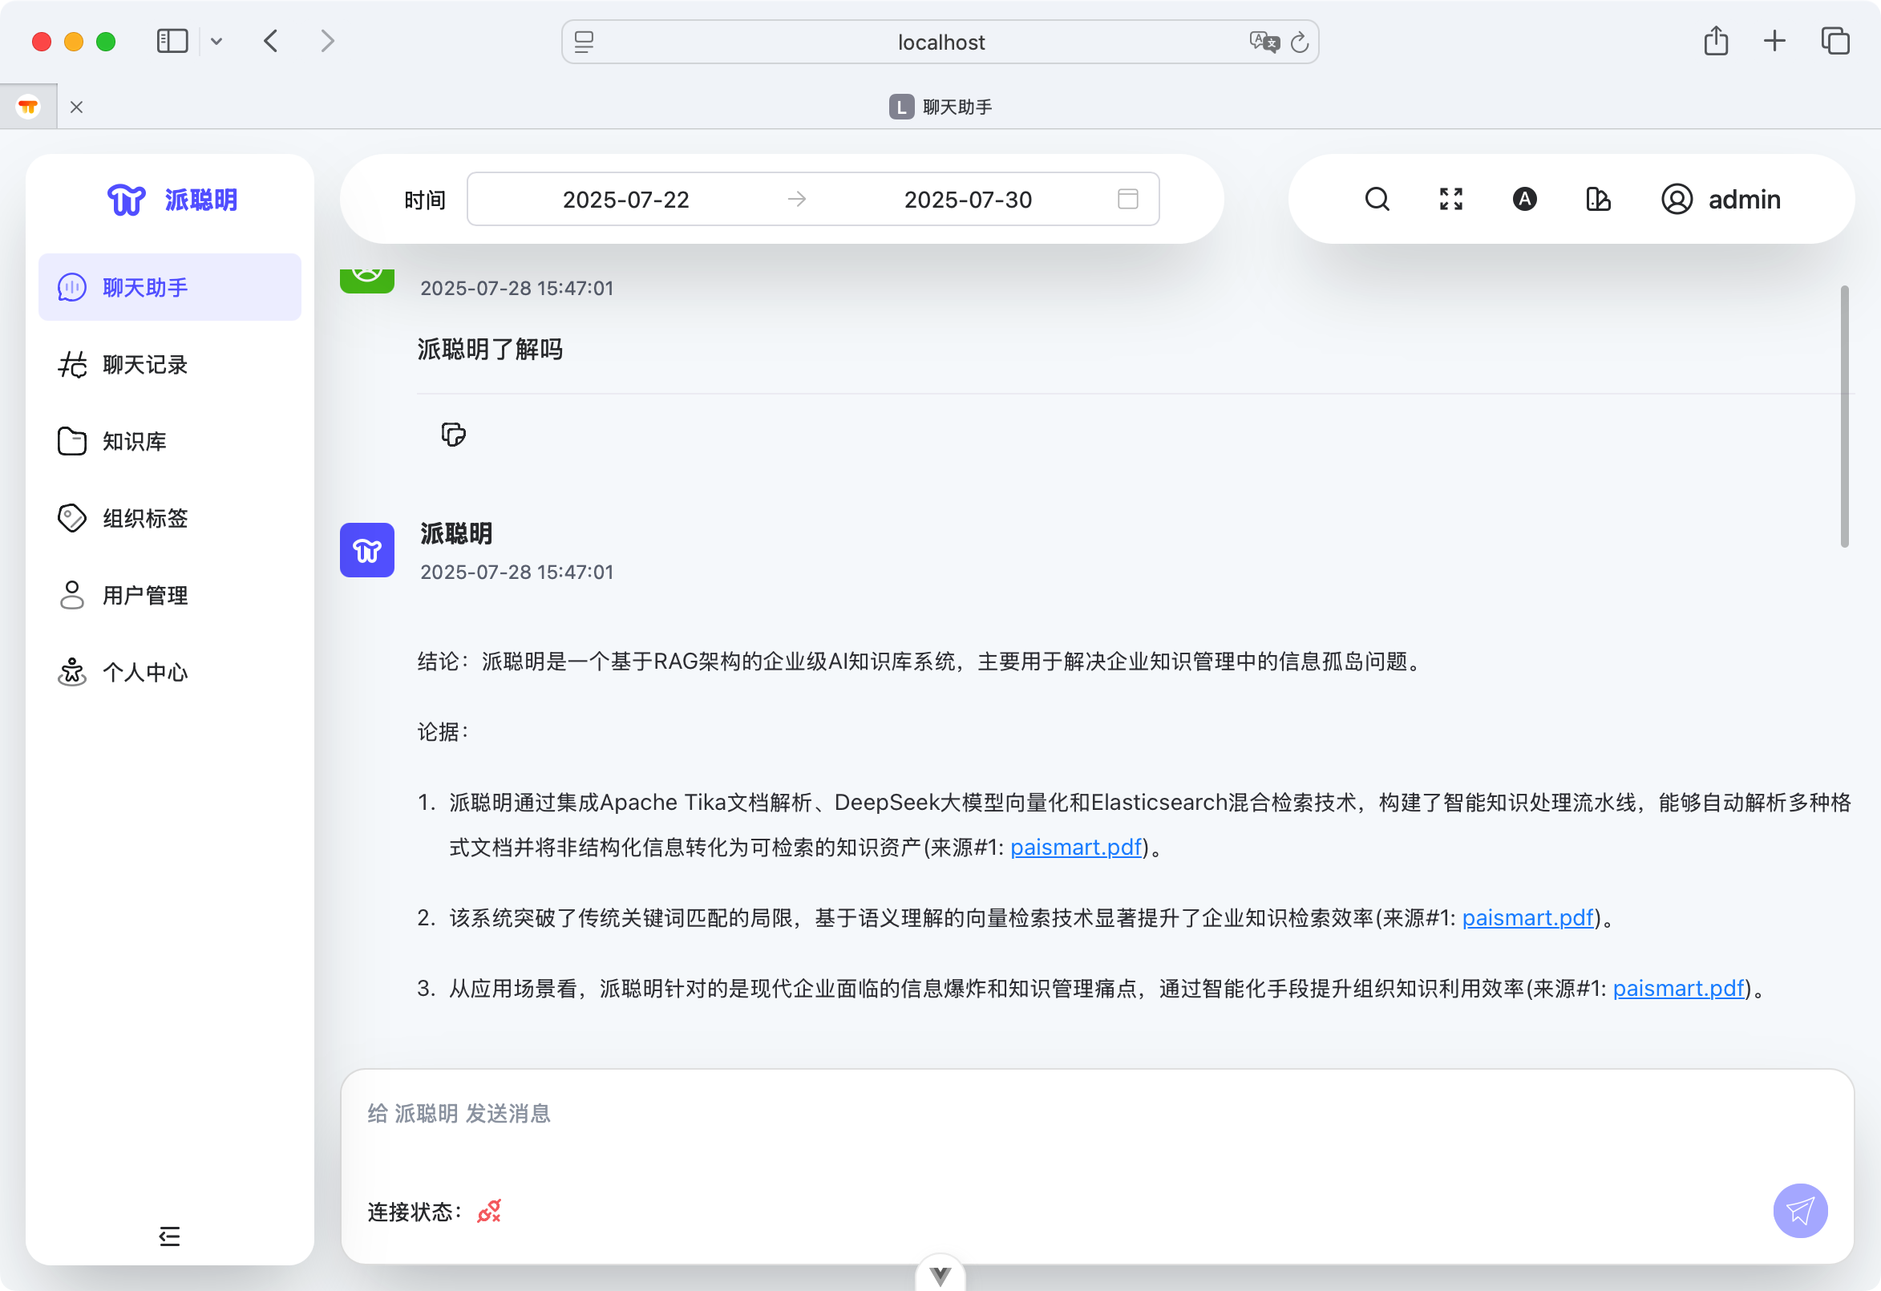Select the search icon in the top toolbar
Image resolution: width=1881 pixels, height=1291 pixels.
tap(1377, 198)
